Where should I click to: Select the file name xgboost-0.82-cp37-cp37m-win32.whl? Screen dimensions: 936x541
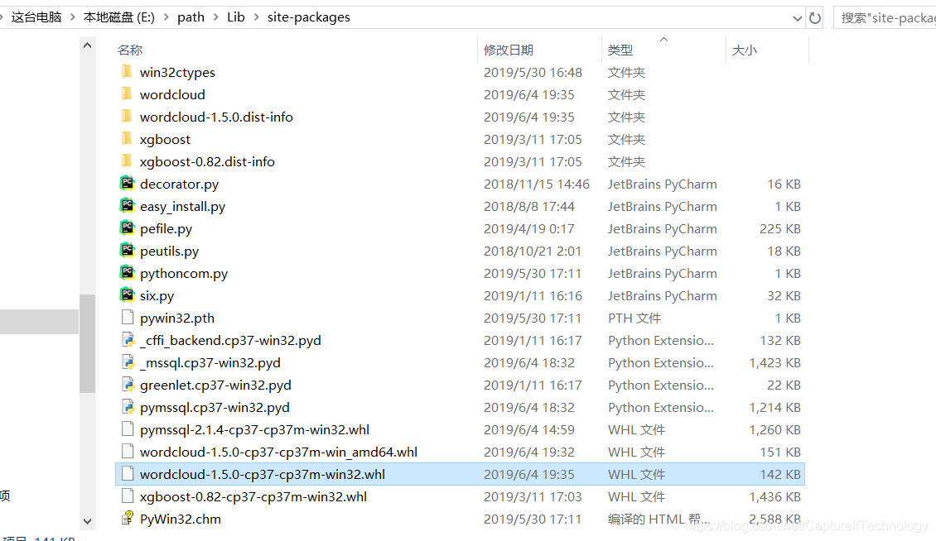tap(253, 497)
